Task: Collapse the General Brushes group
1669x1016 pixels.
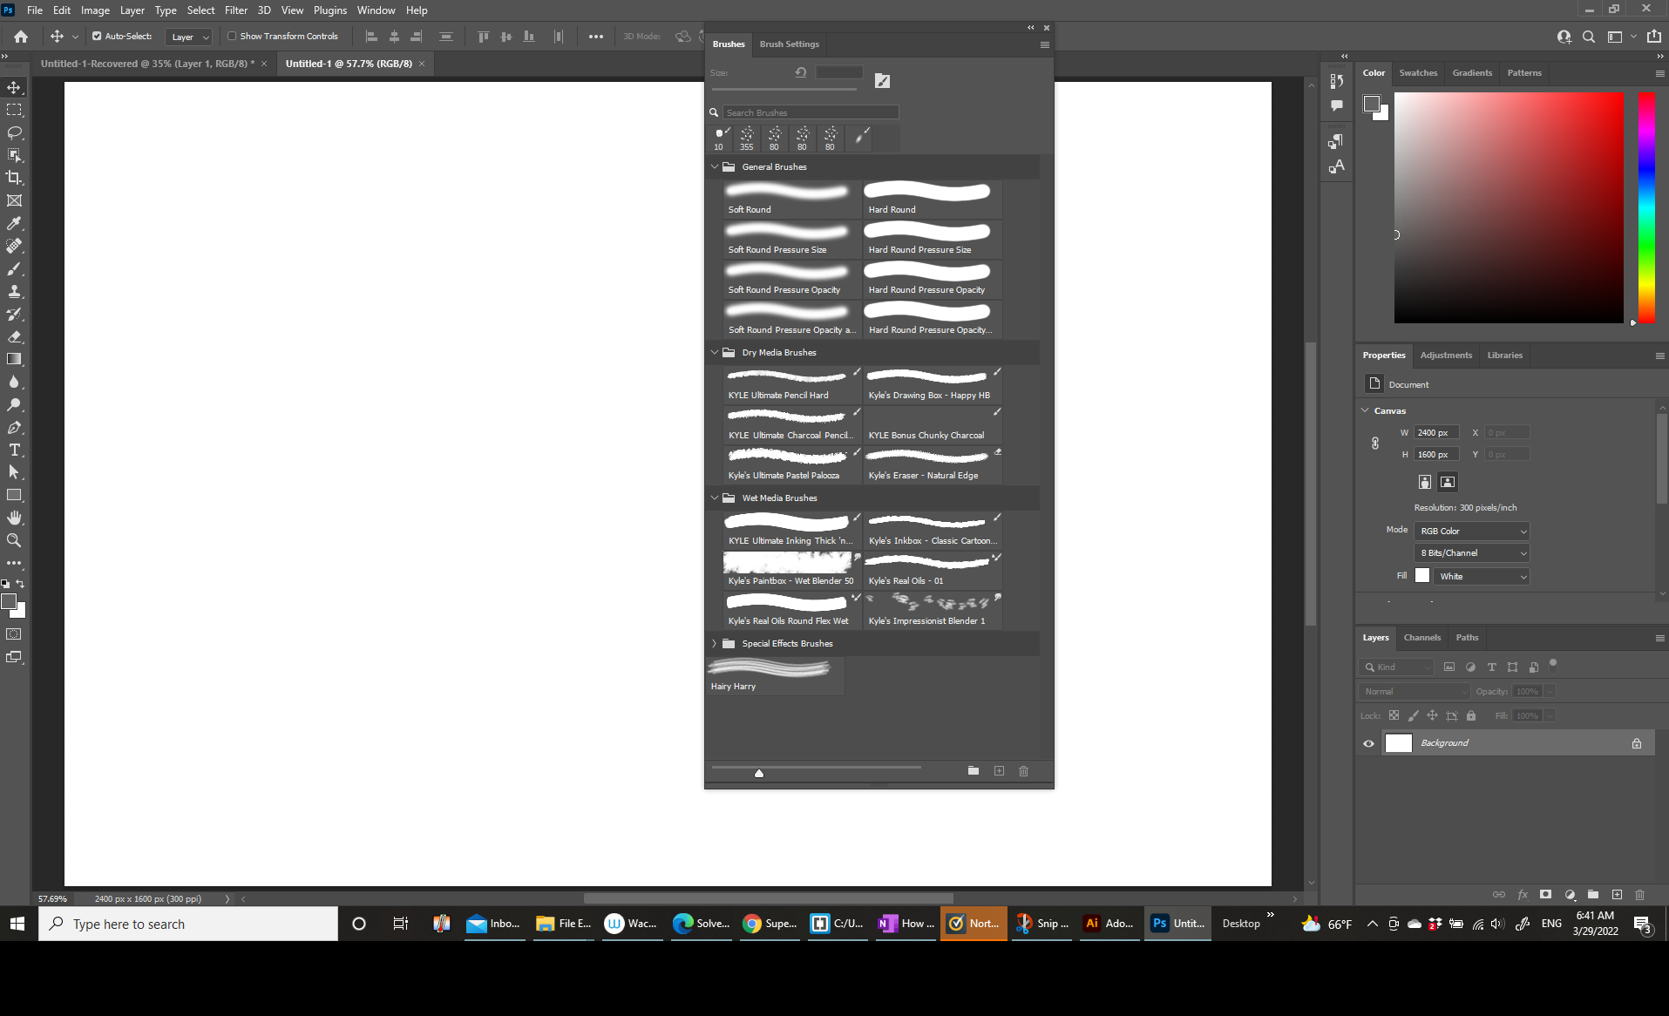Action: pos(715,166)
